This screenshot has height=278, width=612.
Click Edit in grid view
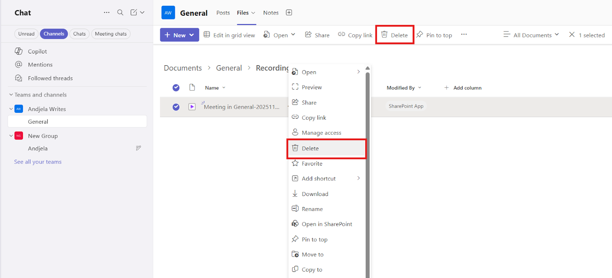229,35
